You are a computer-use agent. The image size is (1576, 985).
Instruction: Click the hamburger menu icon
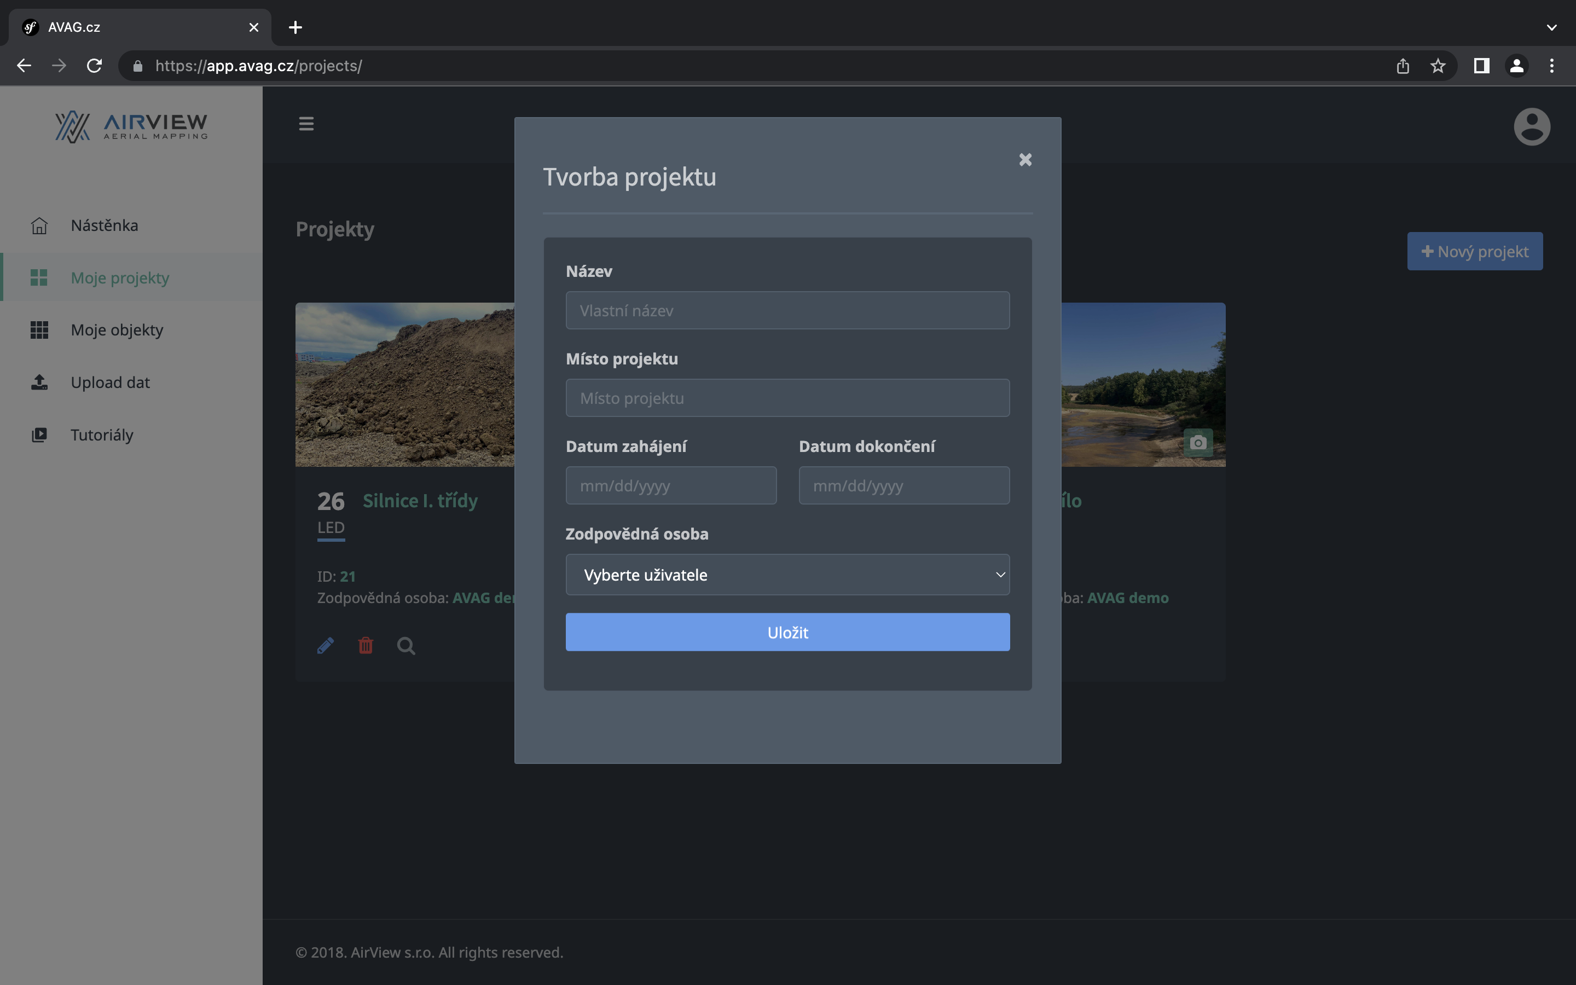pyautogui.click(x=306, y=124)
